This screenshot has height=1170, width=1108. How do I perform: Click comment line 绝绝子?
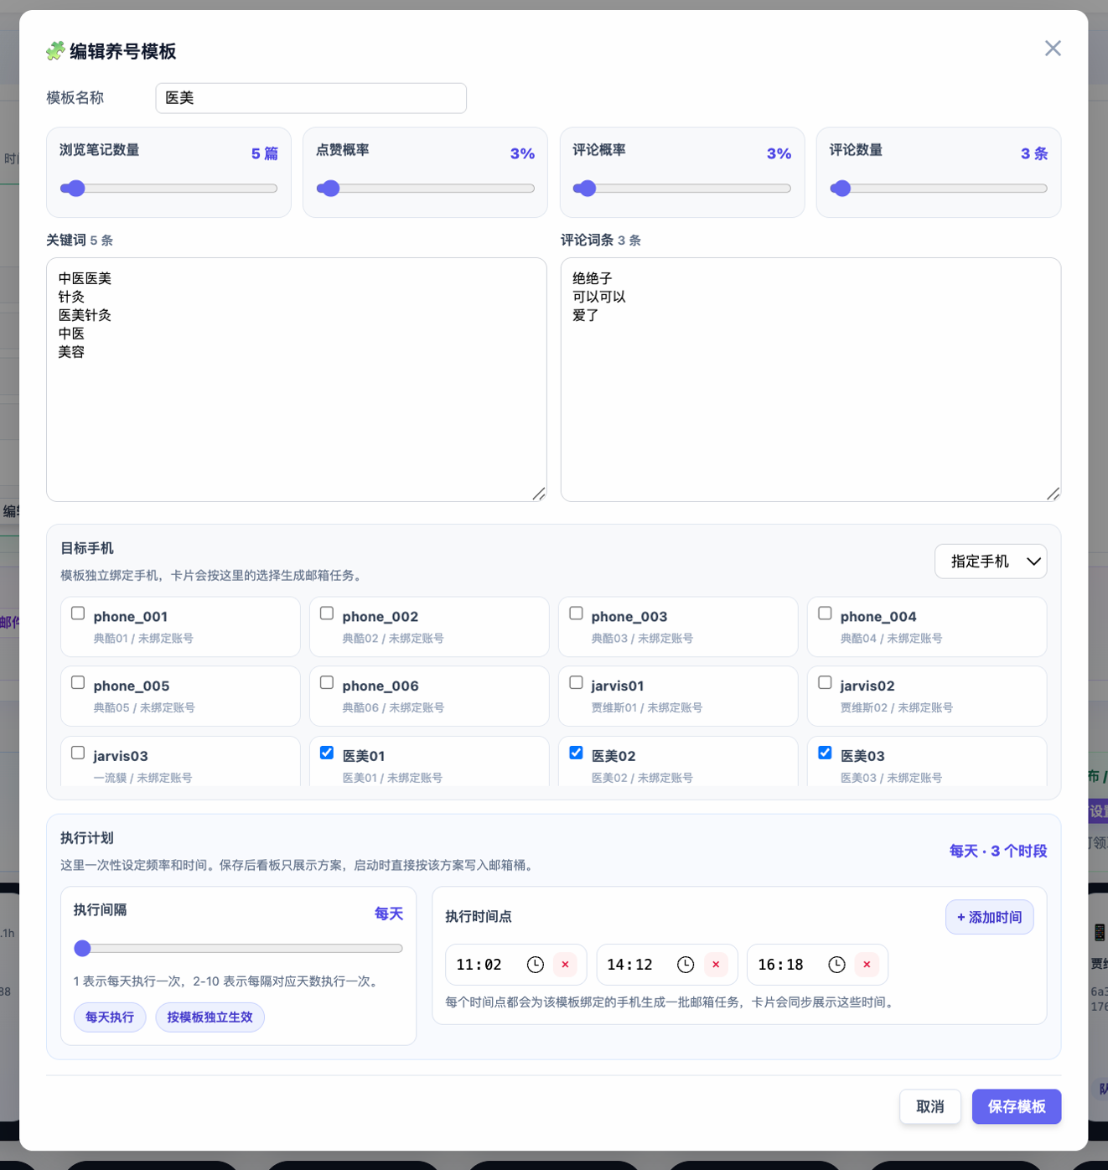pyautogui.click(x=593, y=278)
